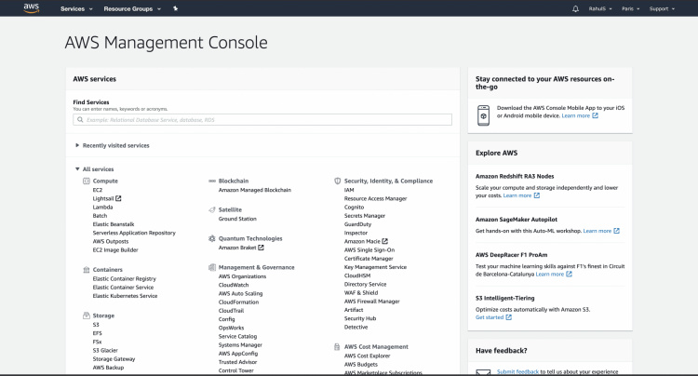Click the Satellite category icon

coord(211,209)
